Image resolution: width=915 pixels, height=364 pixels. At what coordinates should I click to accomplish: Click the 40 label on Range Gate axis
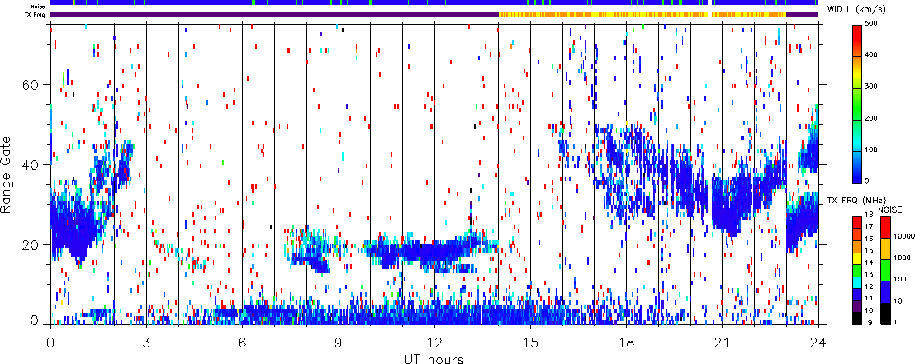click(33, 165)
